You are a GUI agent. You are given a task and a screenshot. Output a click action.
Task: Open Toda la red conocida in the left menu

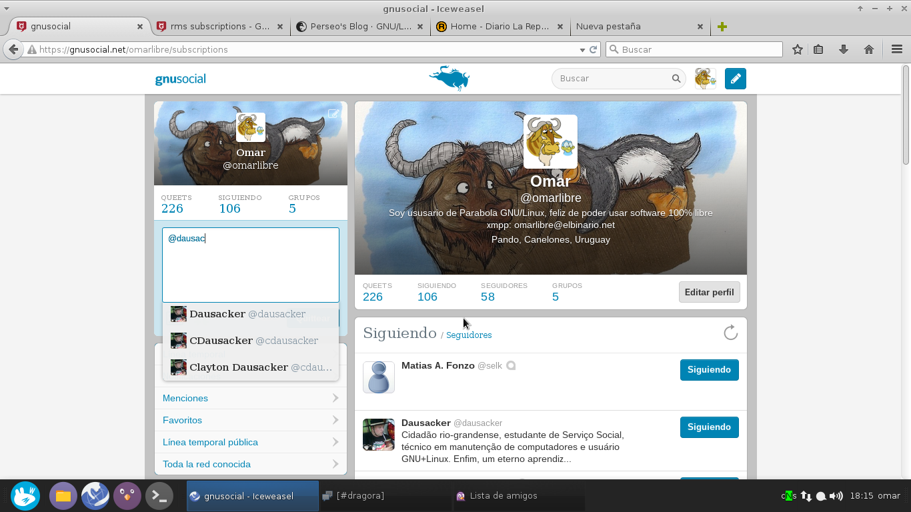click(x=251, y=464)
